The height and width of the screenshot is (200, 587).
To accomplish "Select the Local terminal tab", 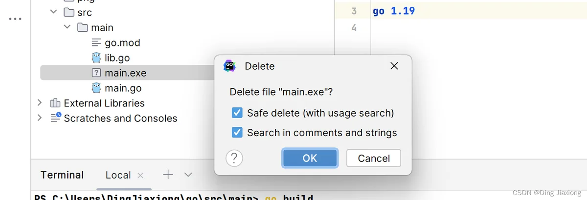I will [118, 175].
